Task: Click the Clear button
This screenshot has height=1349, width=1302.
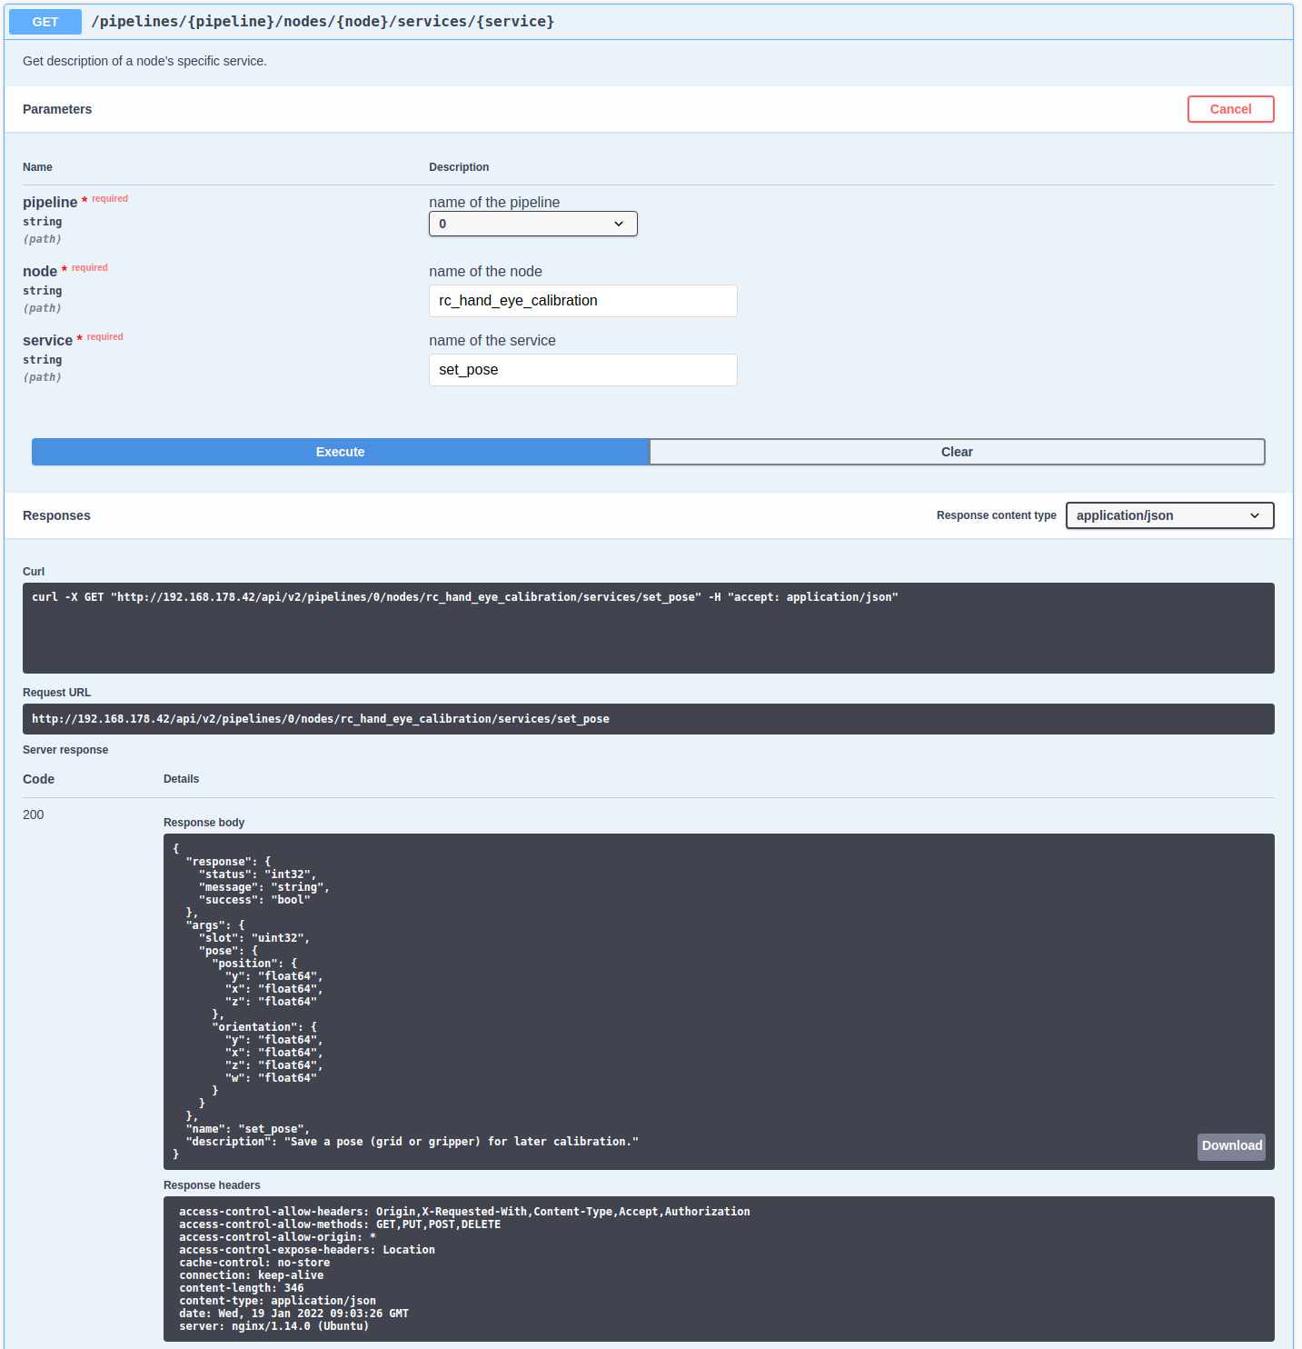Action: (957, 452)
